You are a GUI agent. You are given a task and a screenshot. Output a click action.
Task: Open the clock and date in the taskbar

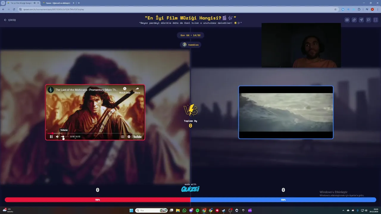pyautogui.click(x=374, y=210)
